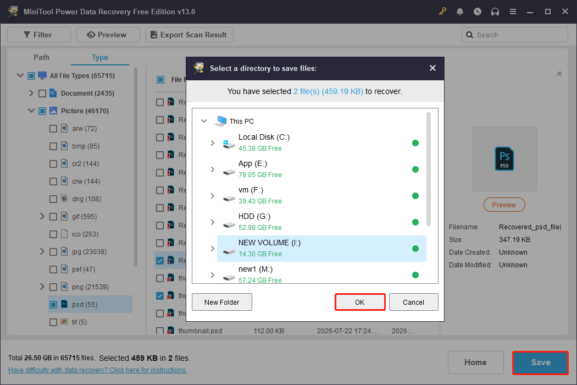
Task: Toggle the bmp (85) checkbox
Action: (x=53, y=146)
